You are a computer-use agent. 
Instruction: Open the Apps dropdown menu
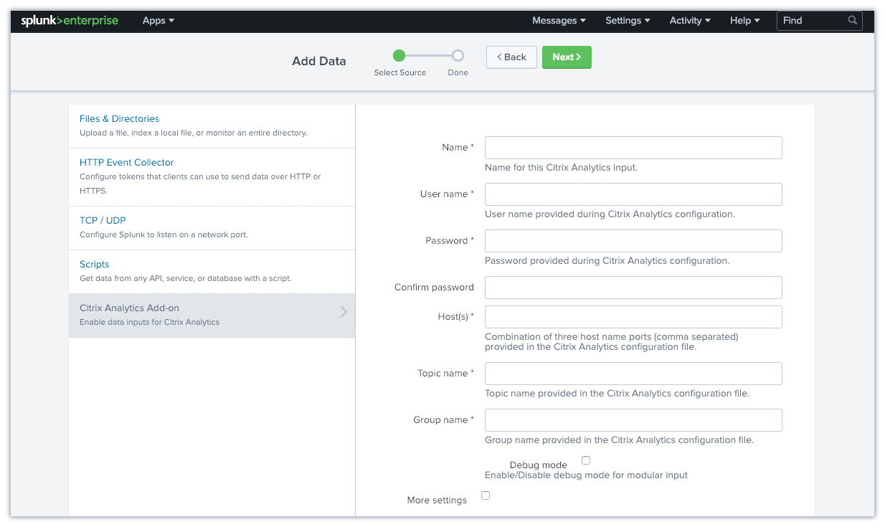(158, 21)
